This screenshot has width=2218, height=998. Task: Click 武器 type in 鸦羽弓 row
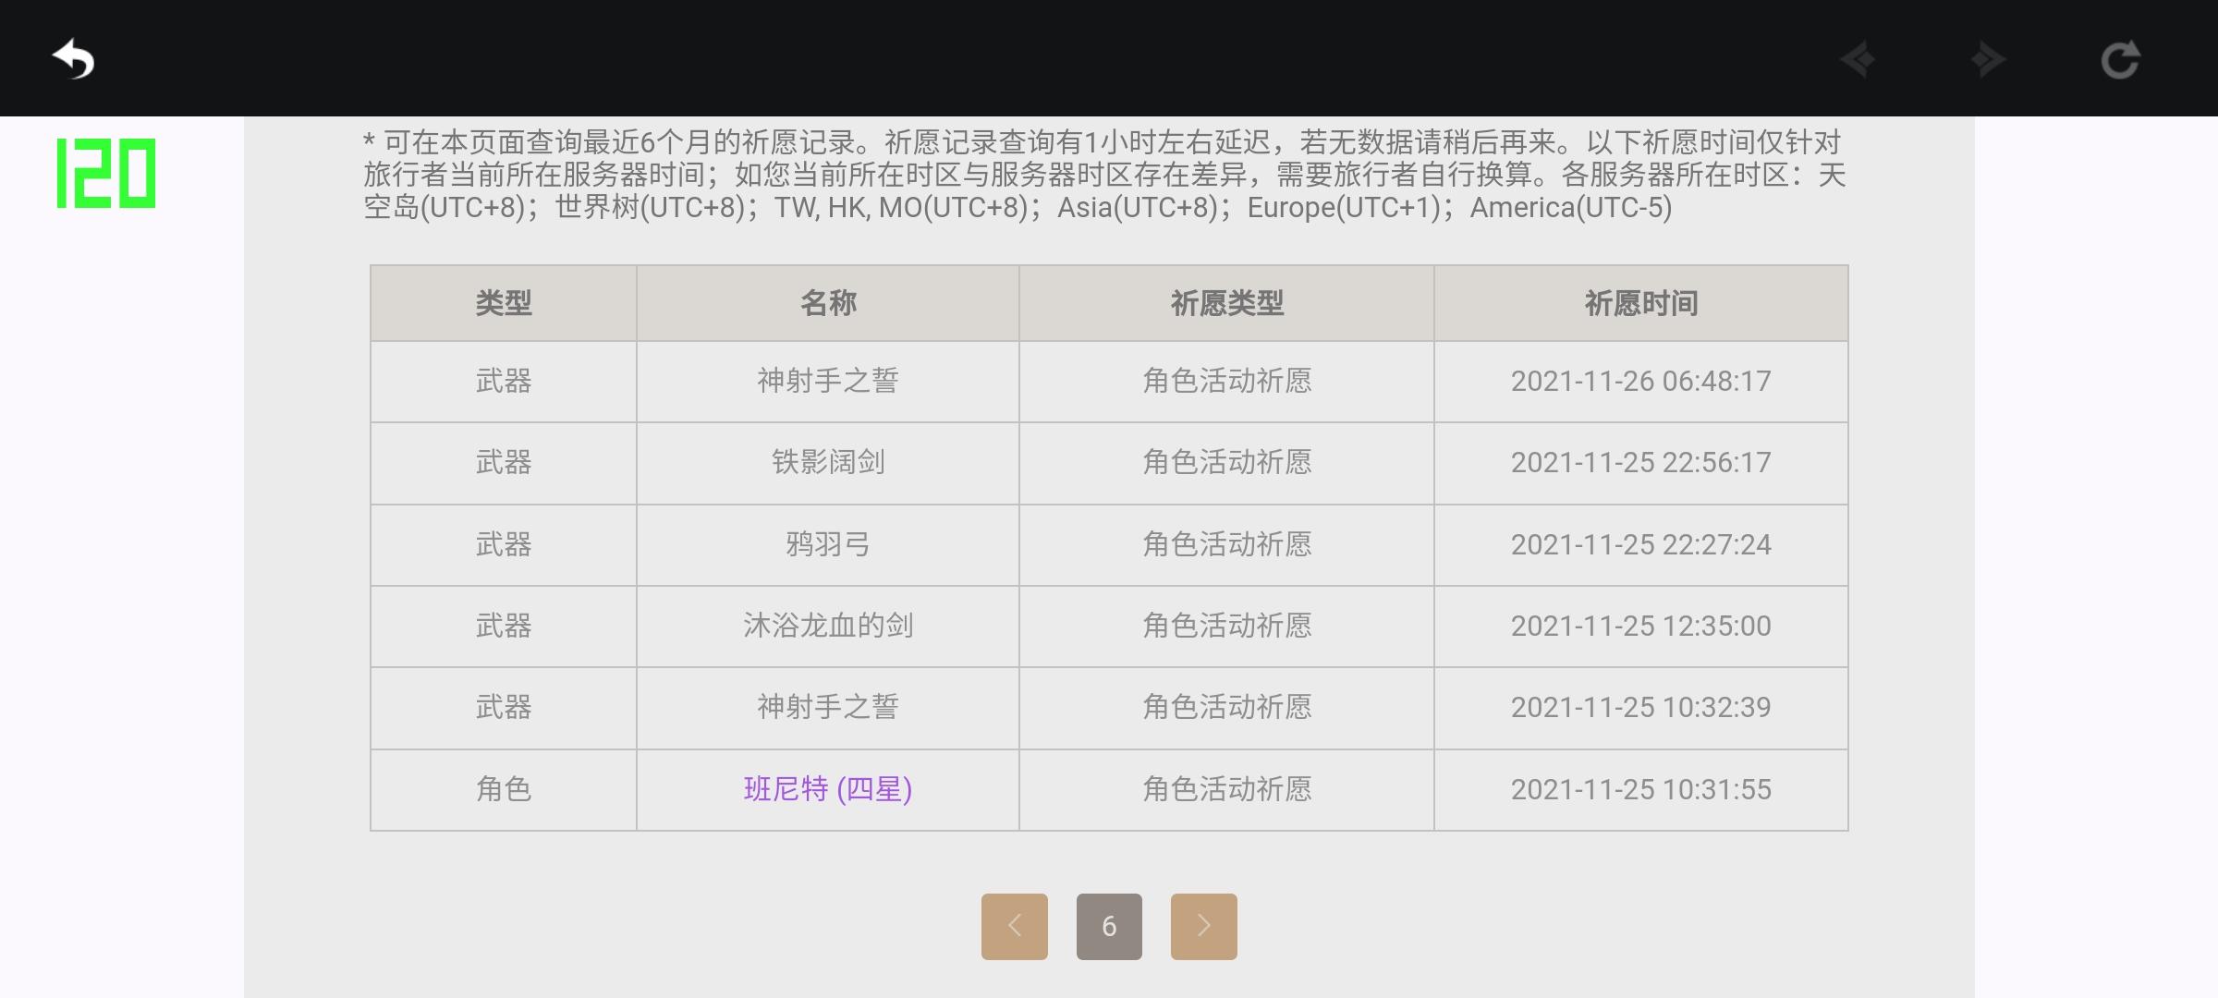pyautogui.click(x=504, y=544)
